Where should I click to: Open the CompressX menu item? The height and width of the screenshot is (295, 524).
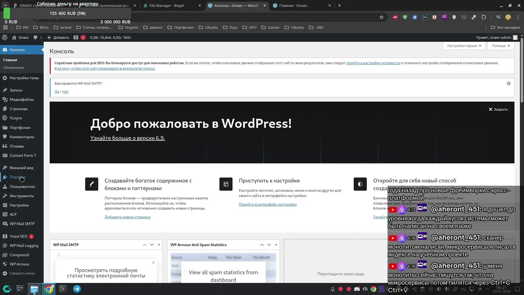22,255
